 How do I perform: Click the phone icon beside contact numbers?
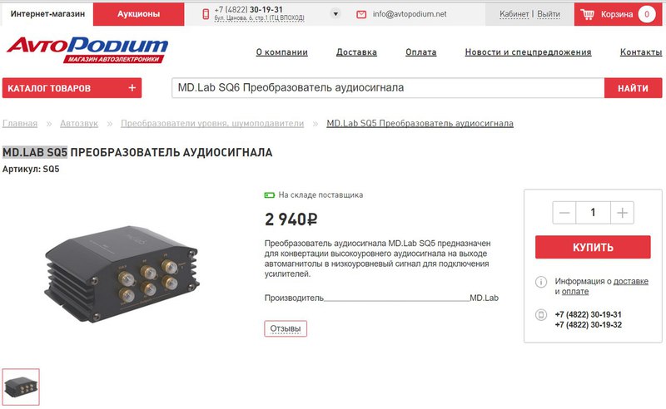(540, 315)
